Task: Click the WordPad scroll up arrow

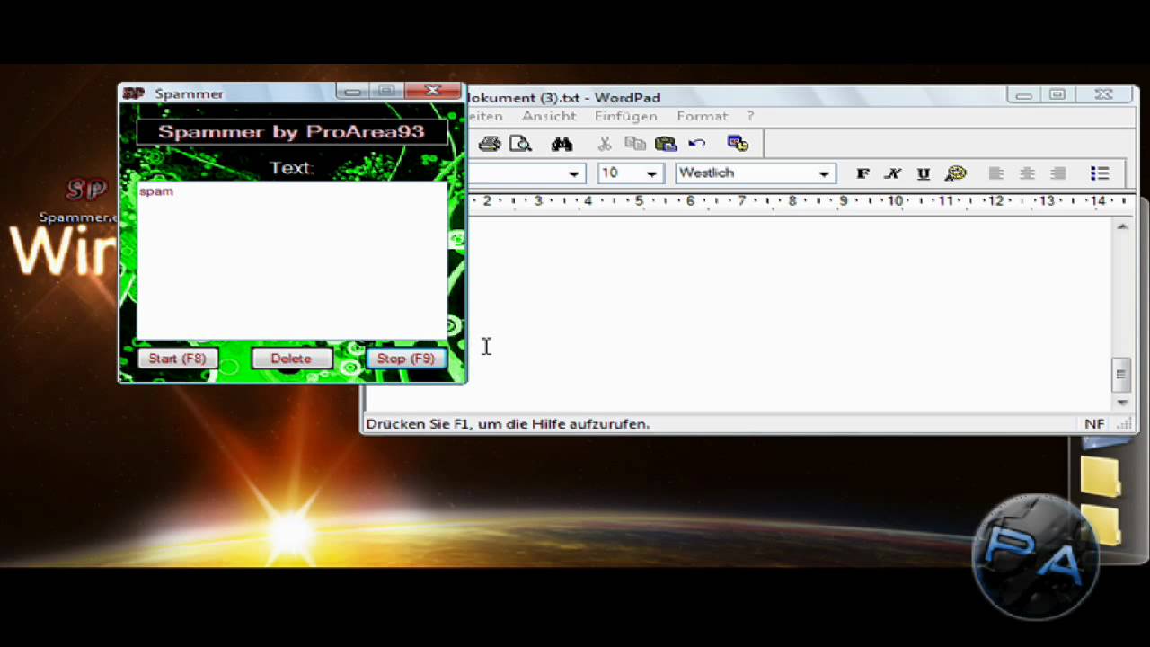Action: pos(1121,226)
